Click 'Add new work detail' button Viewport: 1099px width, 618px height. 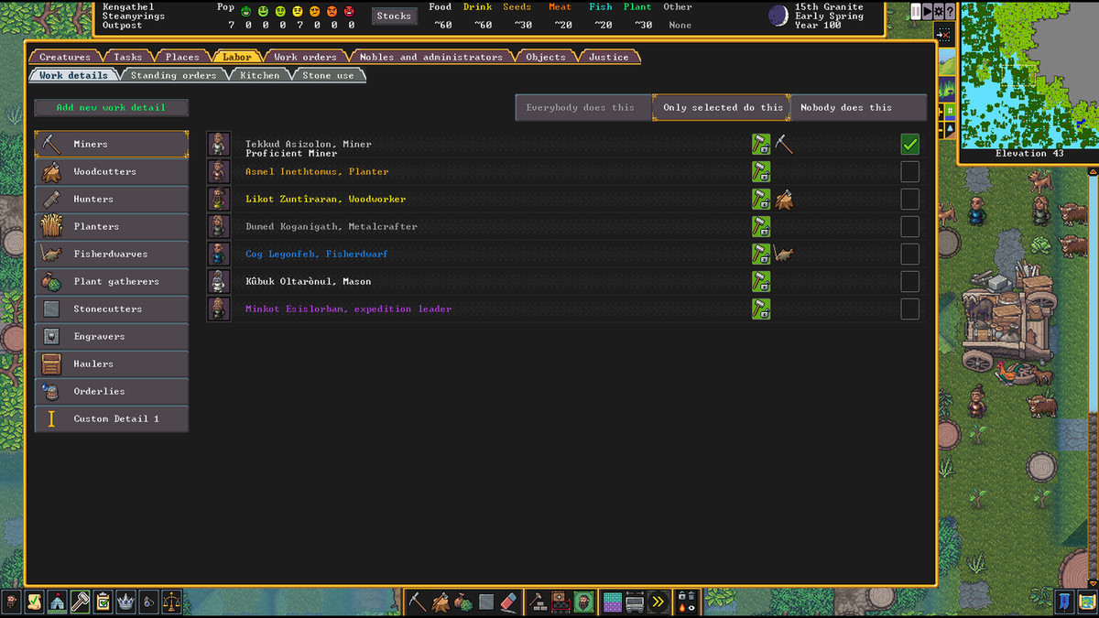click(111, 107)
